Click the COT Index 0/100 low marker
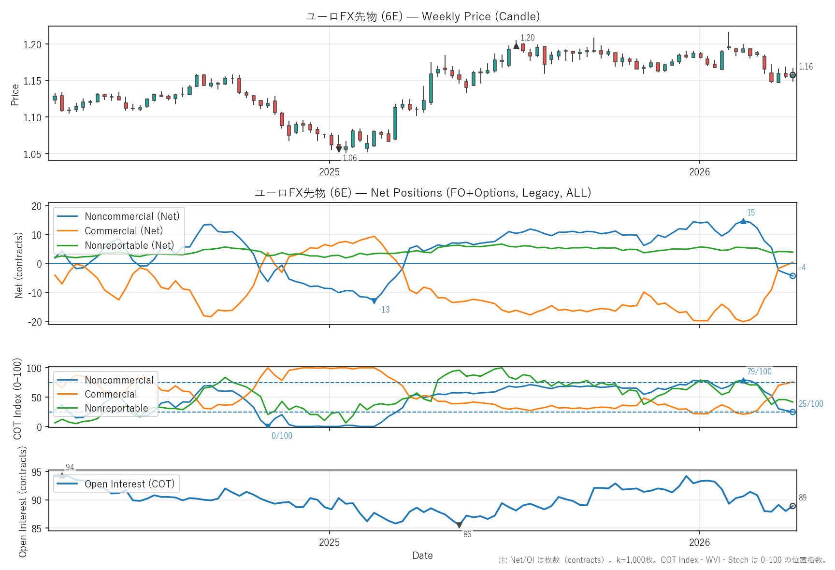The width and height of the screenshot is (835, 570). [268, 426]
